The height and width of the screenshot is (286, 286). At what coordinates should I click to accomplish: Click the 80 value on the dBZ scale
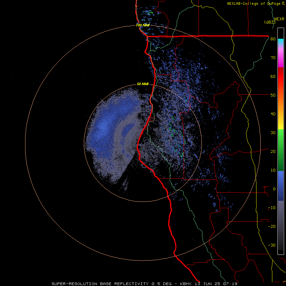point(273,39)
